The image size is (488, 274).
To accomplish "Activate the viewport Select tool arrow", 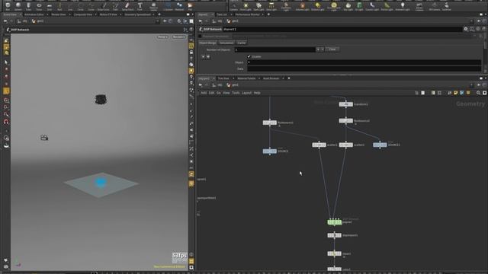I will (6, 62).
